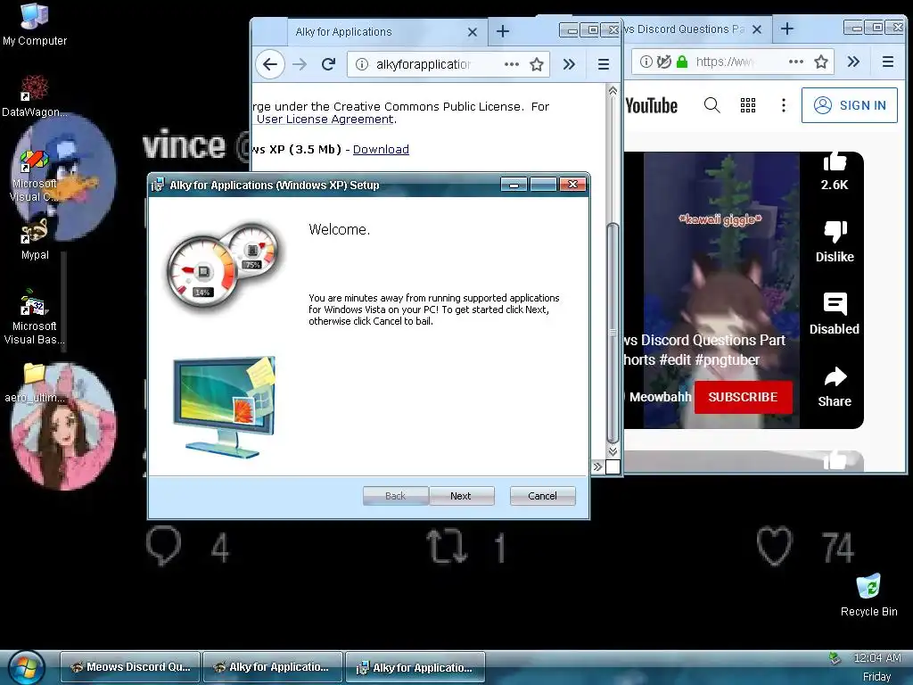Switch to Meows Discord Qu taskbar button
This screenshot has width=913, height=685.
[130, 667]
